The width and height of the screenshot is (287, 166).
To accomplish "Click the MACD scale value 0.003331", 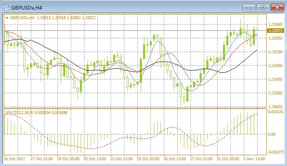I will [276, 112].
